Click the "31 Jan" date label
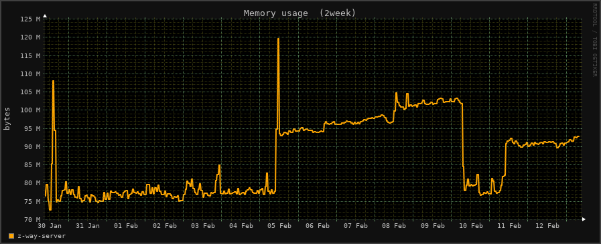 [88, 226]
